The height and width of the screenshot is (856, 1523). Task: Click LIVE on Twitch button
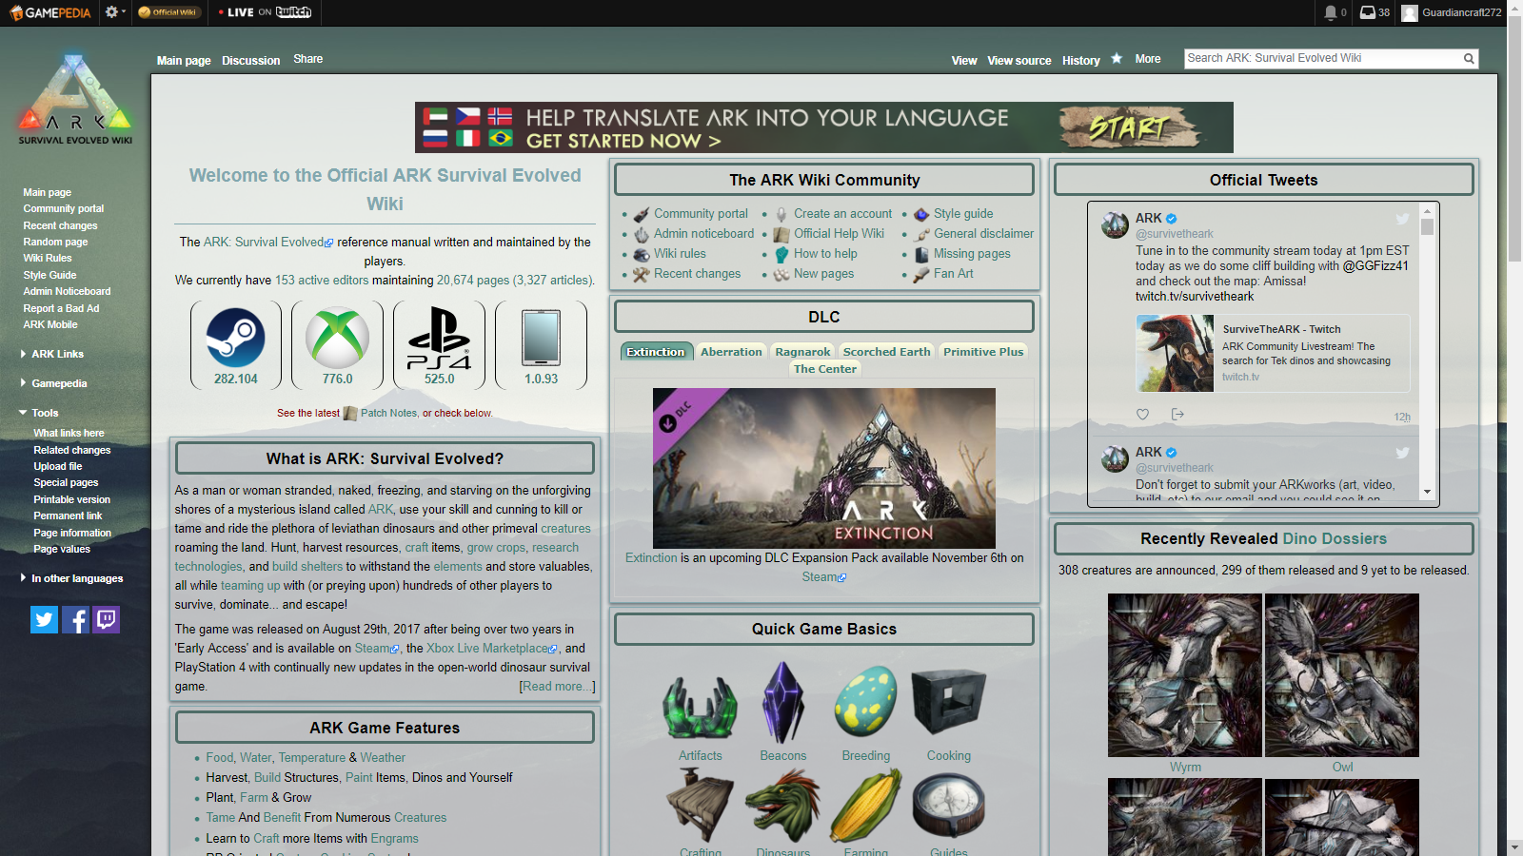point(265,12)
